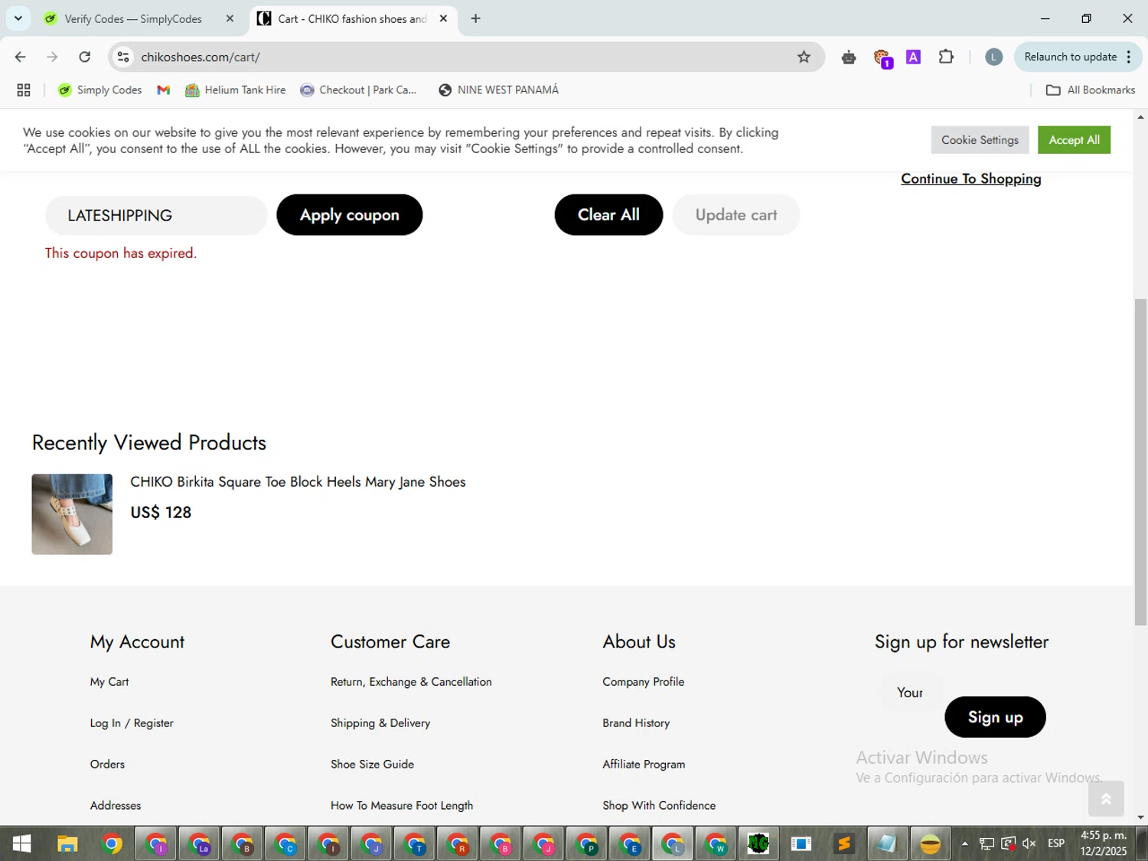Accept All cookies
This screenshot has height=861, width=1148.
[x=1074, y=140]
